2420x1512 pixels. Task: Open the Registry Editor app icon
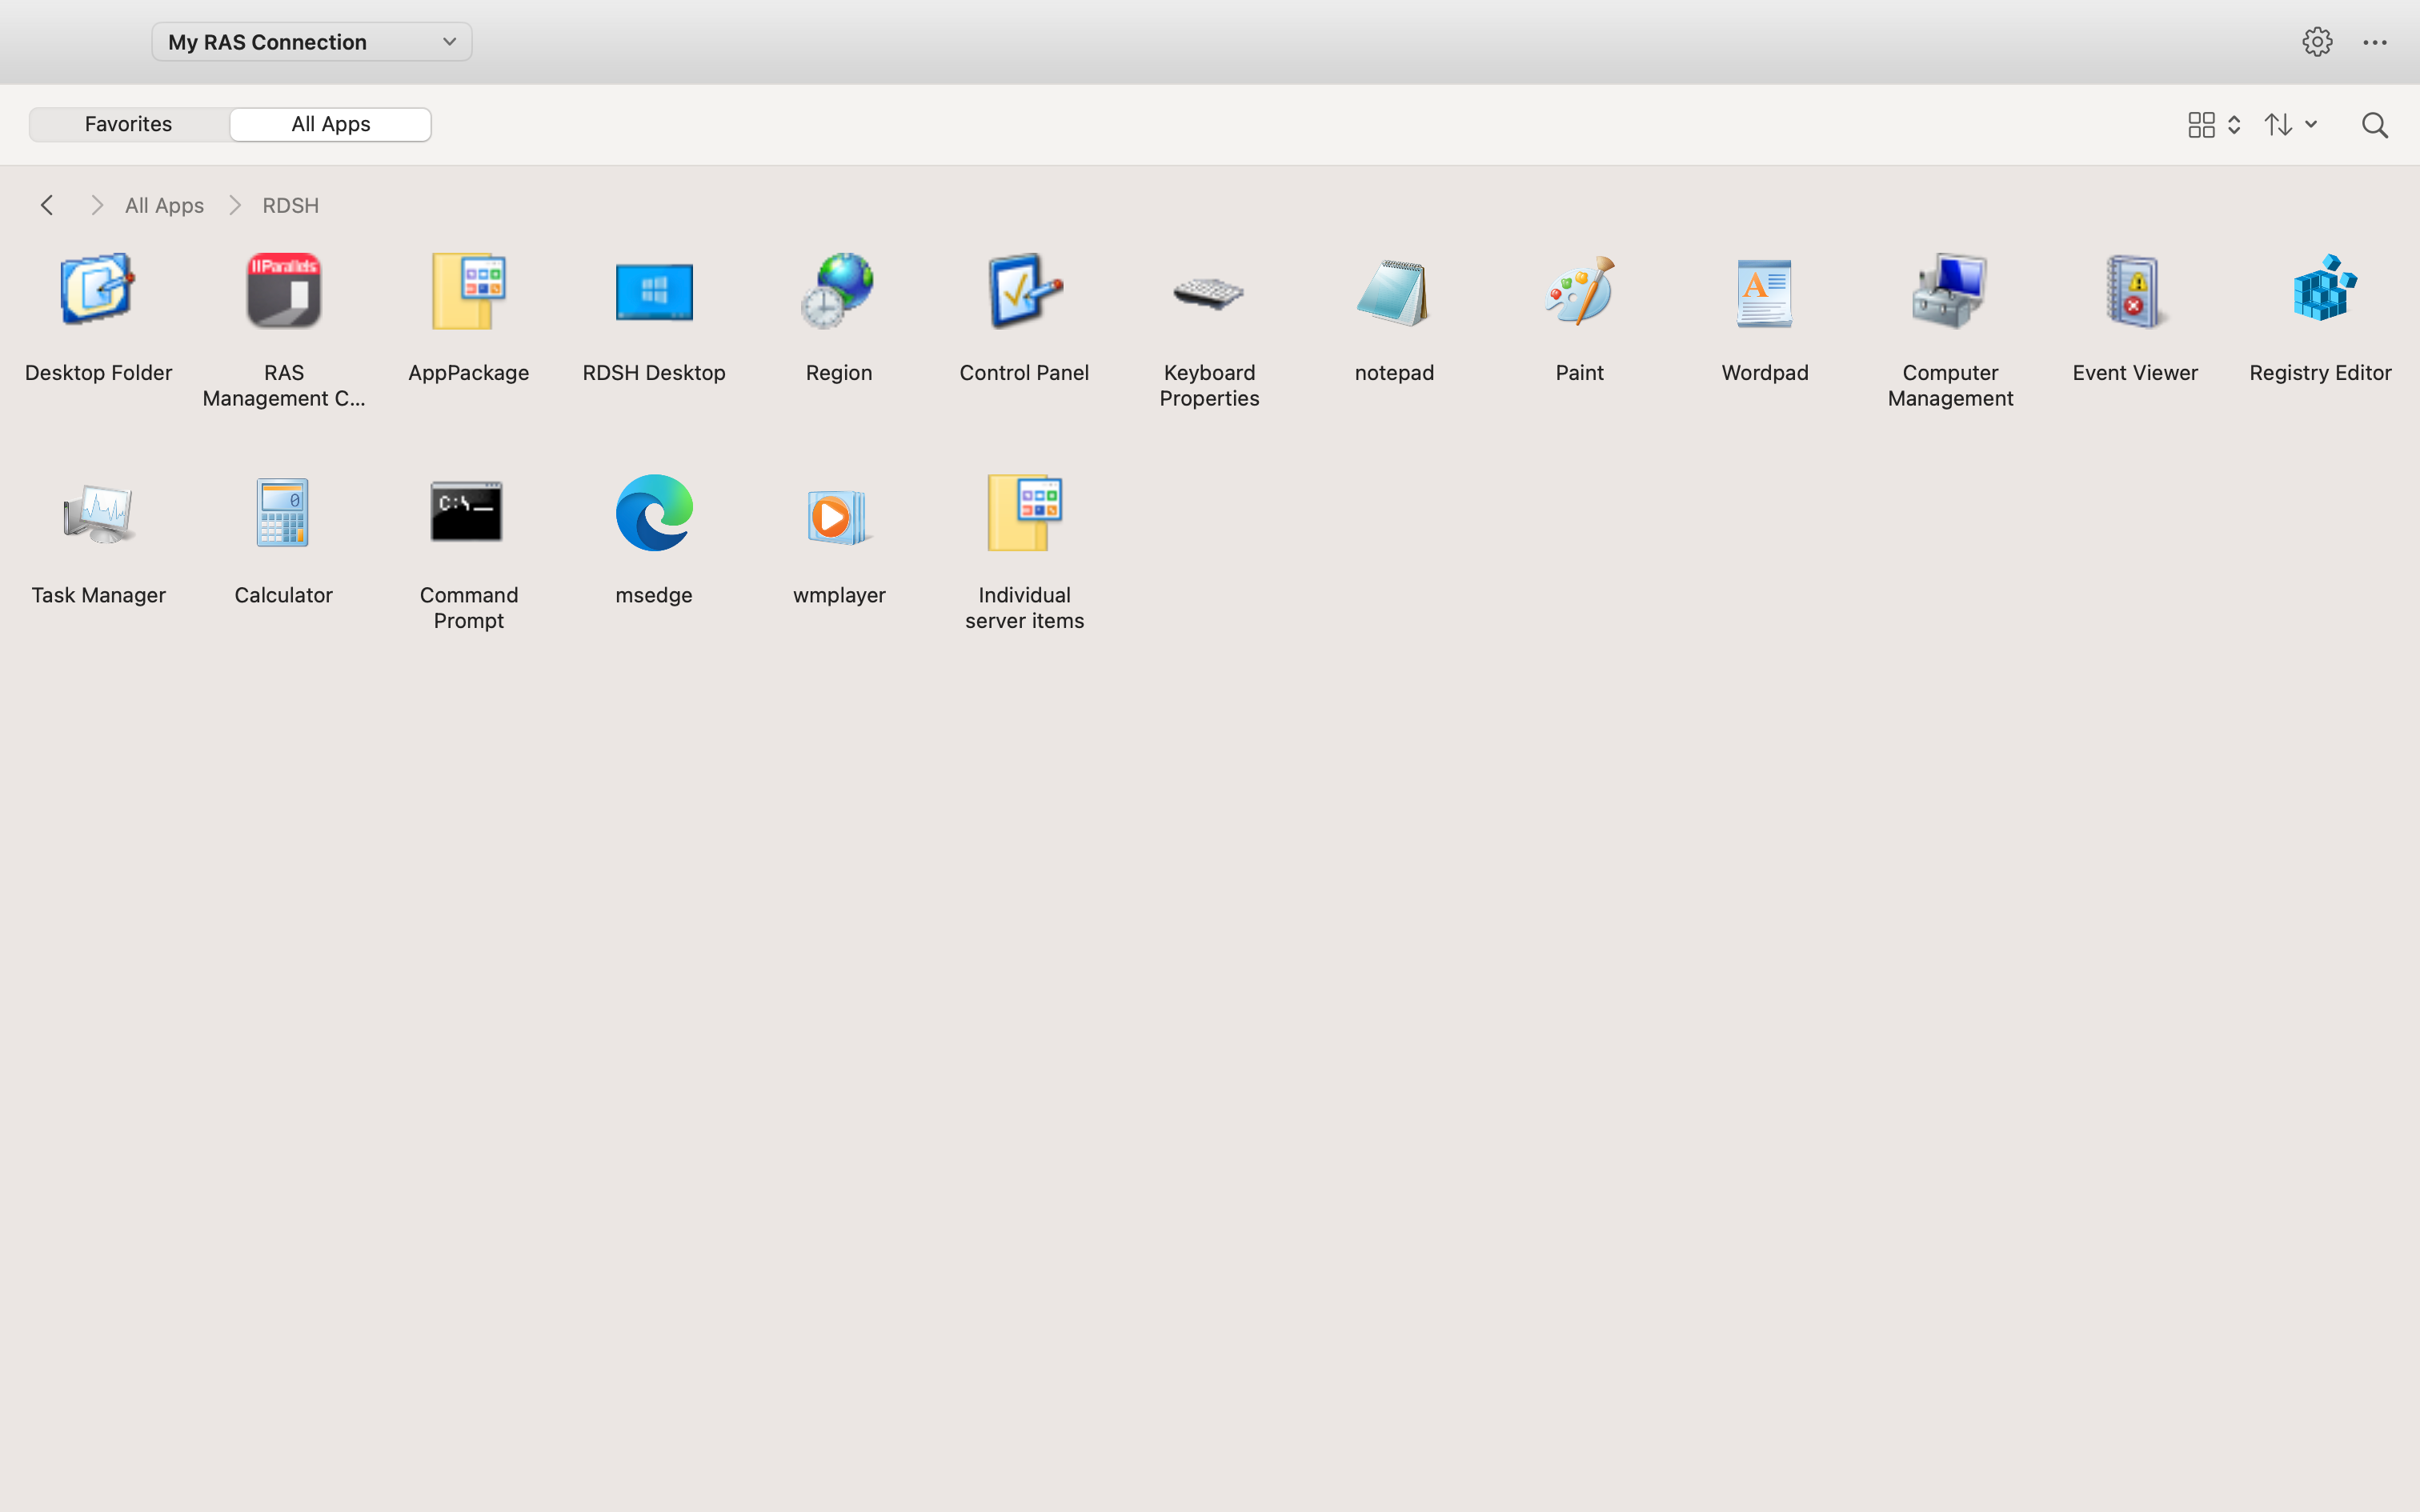tap(2320, 292)
